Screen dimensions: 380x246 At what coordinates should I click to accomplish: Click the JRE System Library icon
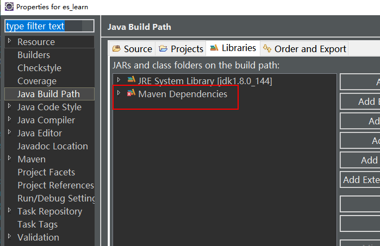point(132,79)
